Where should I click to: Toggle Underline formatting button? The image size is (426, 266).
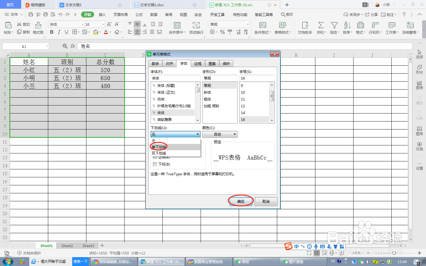click(66, 32)
